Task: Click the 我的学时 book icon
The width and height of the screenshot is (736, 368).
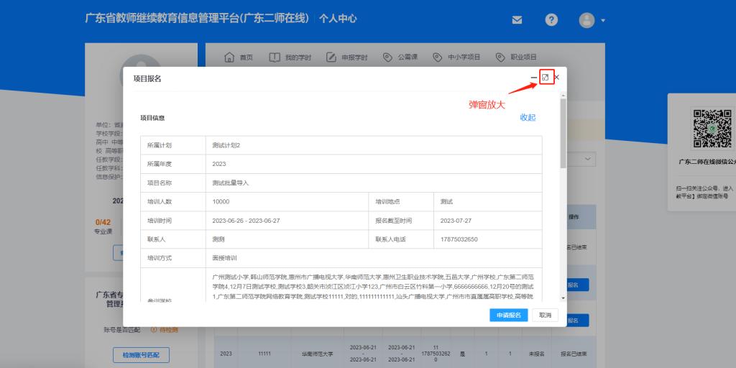Action: pyautogui.click(x=274, y=57)
